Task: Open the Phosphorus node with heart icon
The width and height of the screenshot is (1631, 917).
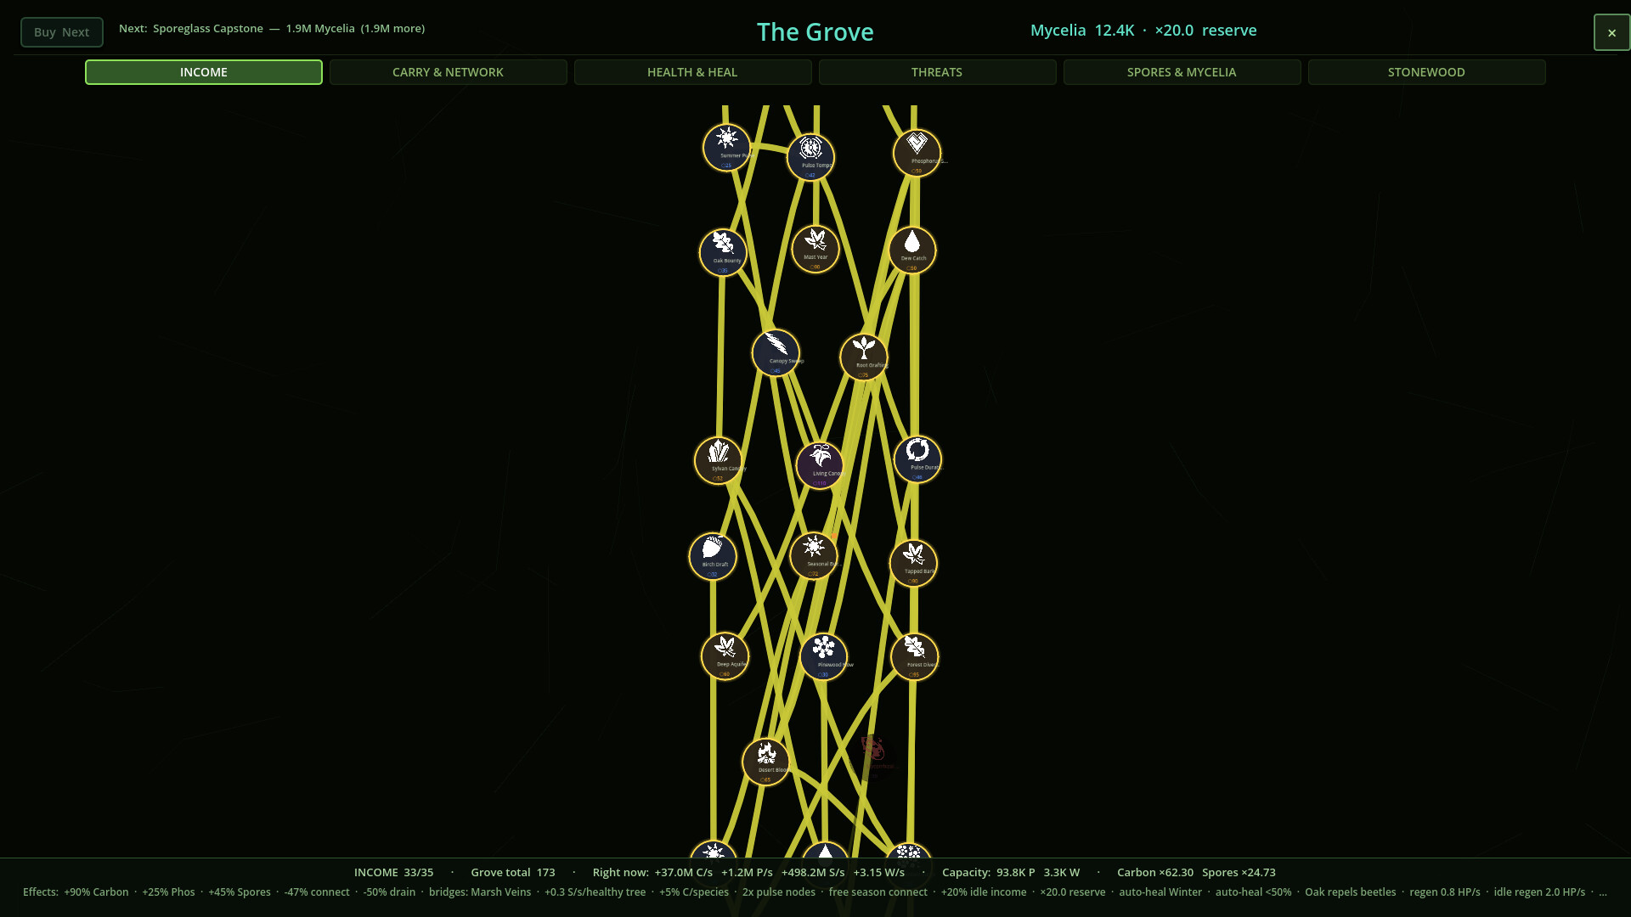Action: point(917,153)
